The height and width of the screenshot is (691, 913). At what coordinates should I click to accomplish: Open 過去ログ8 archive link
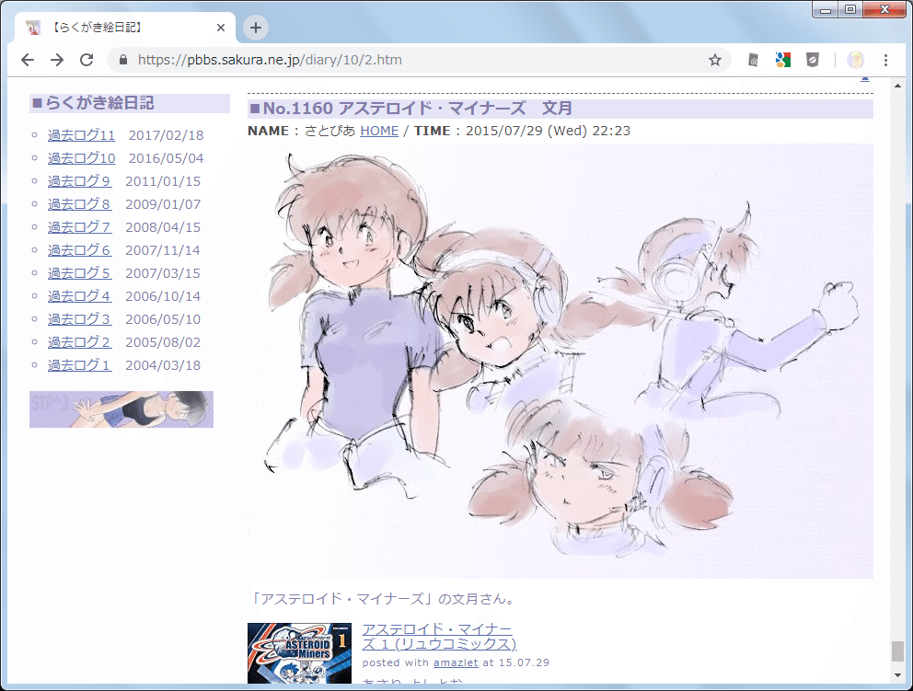pyautogui.click(x=79, y=204)
